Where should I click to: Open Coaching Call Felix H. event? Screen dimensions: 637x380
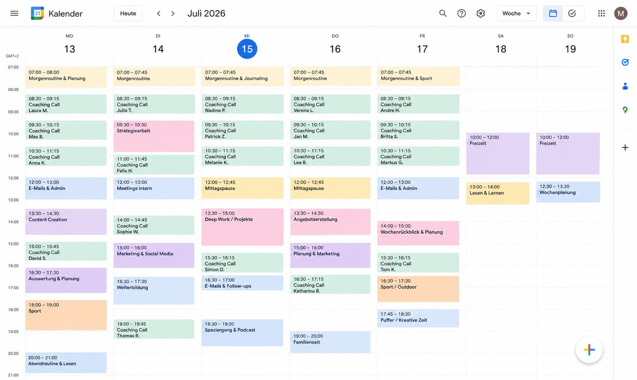tap(154, 165)
